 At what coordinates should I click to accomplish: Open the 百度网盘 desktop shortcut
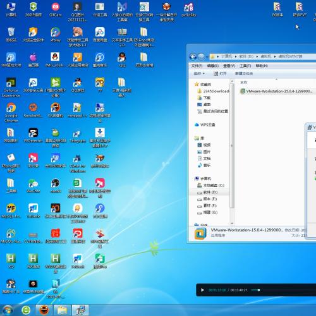pos(100,35)
